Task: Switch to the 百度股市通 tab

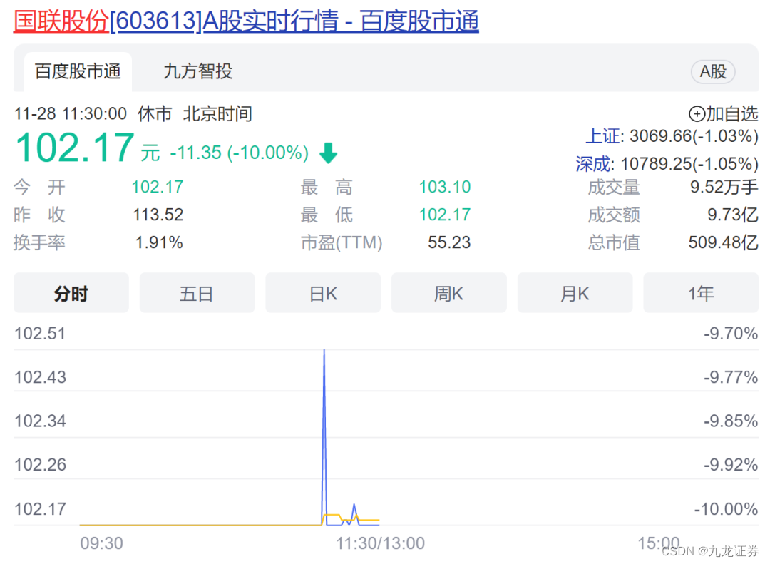Action: pos(78,72)
